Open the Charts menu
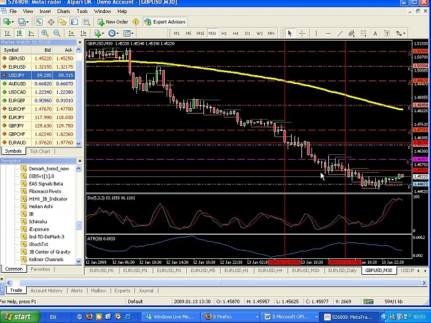Viewport: 431px width, 323px height. click(x=63, y=11)
